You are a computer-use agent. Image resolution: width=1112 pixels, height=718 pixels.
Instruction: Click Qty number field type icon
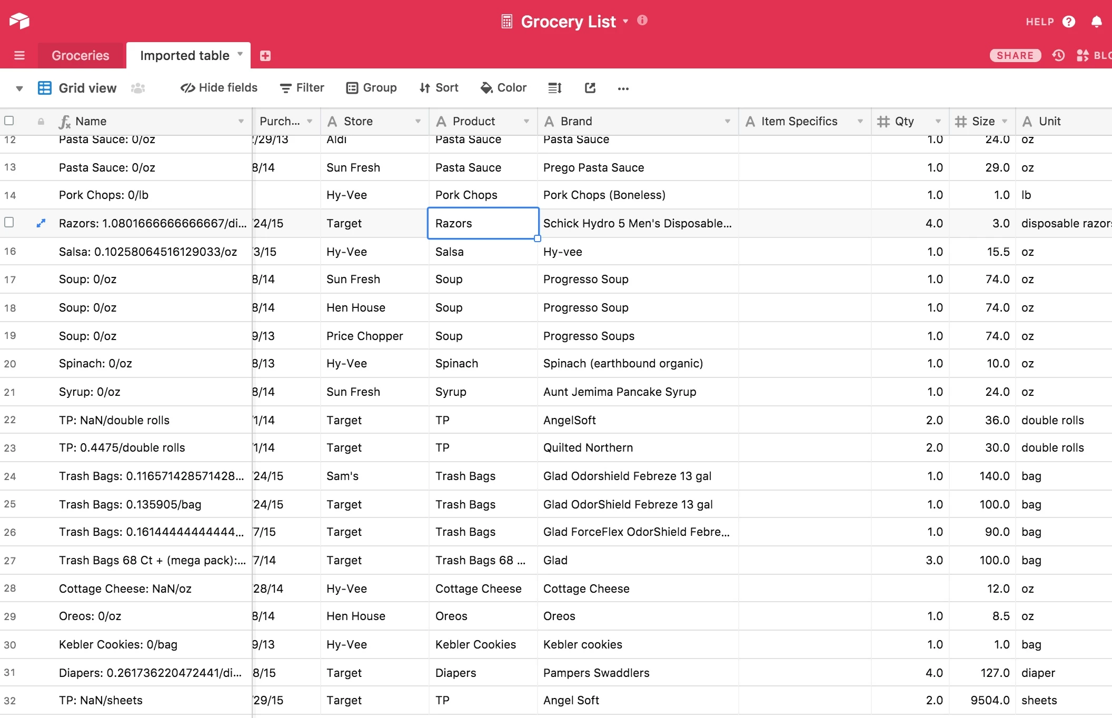[x=883, y=122]
